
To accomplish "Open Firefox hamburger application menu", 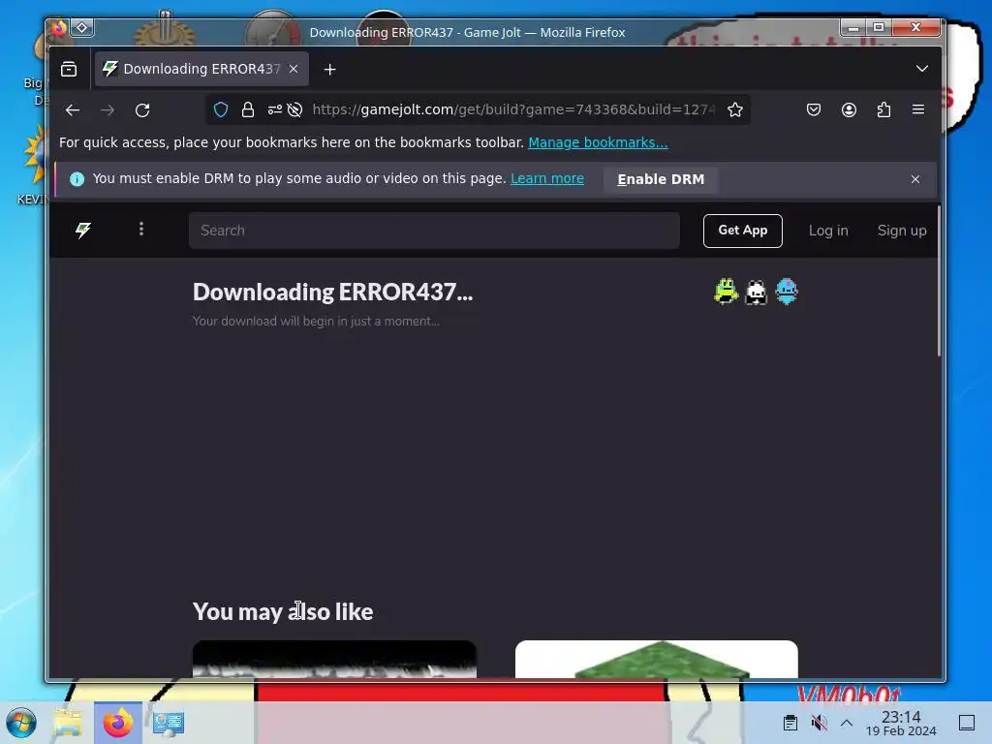I will (918, 110).
